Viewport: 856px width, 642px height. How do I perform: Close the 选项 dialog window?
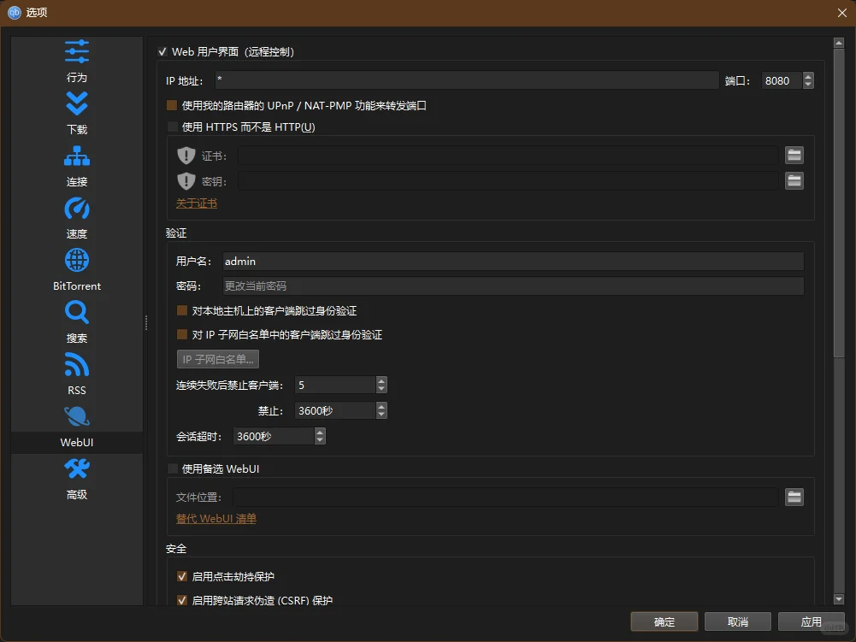[x=841, y=13]
